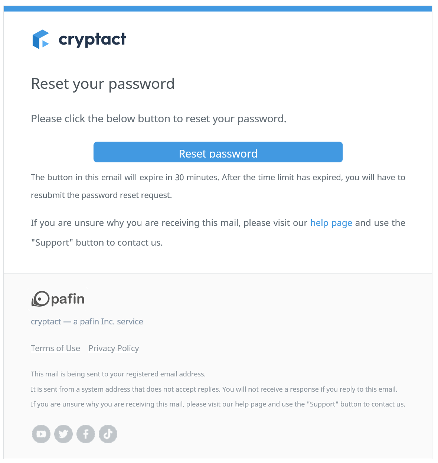438x463 pixels.
Task: Open the blue help page link
Action: [331, 223]
